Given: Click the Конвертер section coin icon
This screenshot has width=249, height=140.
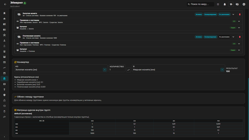Looking at the screenshot, I should click(x=15, y=62).
